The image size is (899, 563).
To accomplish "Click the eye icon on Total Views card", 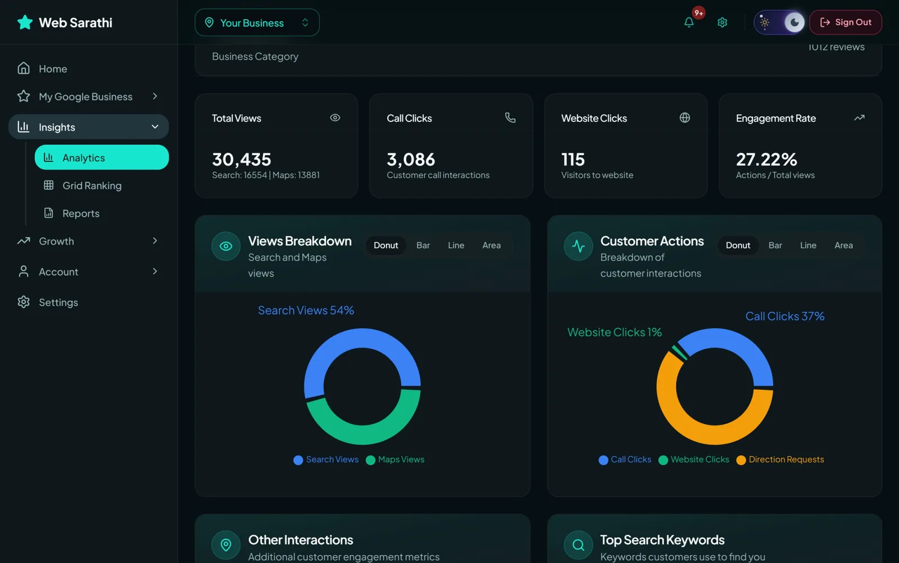I will [x=335, y=118].
